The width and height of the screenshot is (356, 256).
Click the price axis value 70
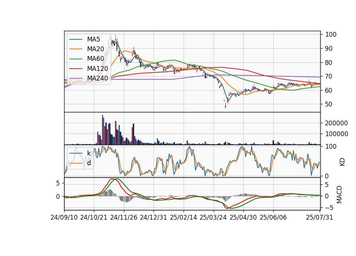[329, 76]
